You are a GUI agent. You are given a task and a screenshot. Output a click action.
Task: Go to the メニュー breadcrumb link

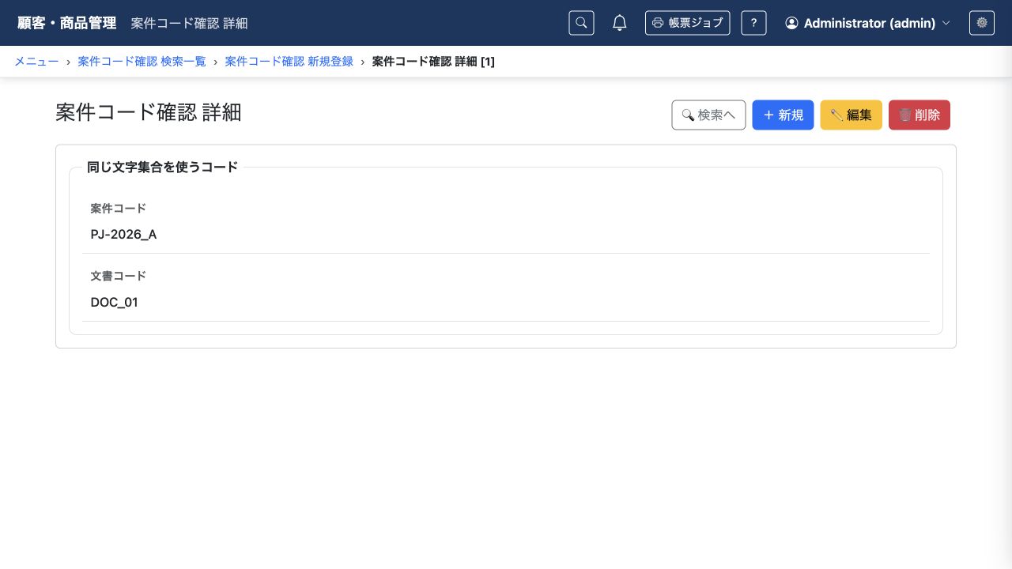(x=36, y=62)
